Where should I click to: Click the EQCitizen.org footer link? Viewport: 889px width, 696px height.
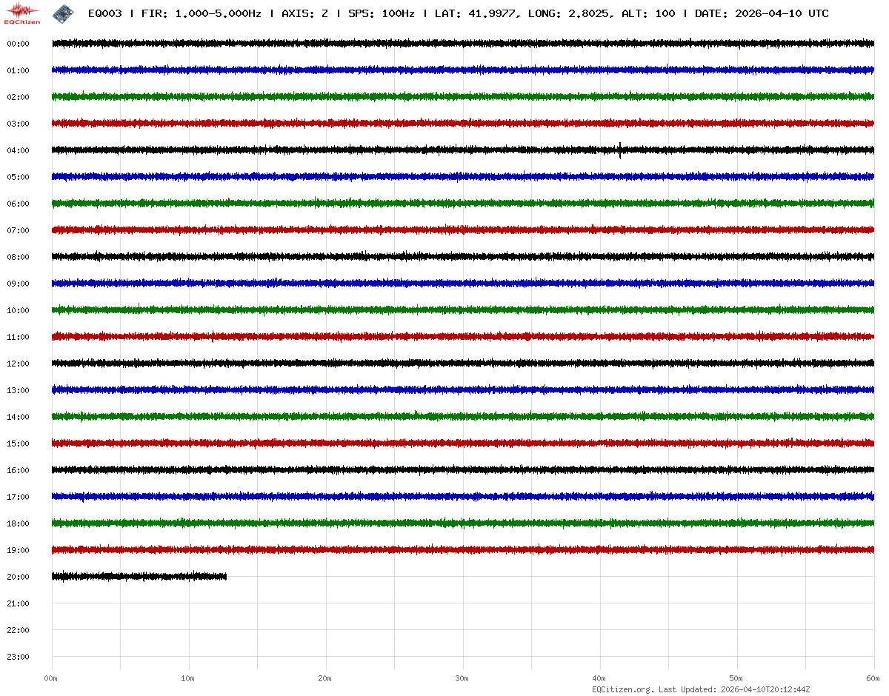pos(622,689)
